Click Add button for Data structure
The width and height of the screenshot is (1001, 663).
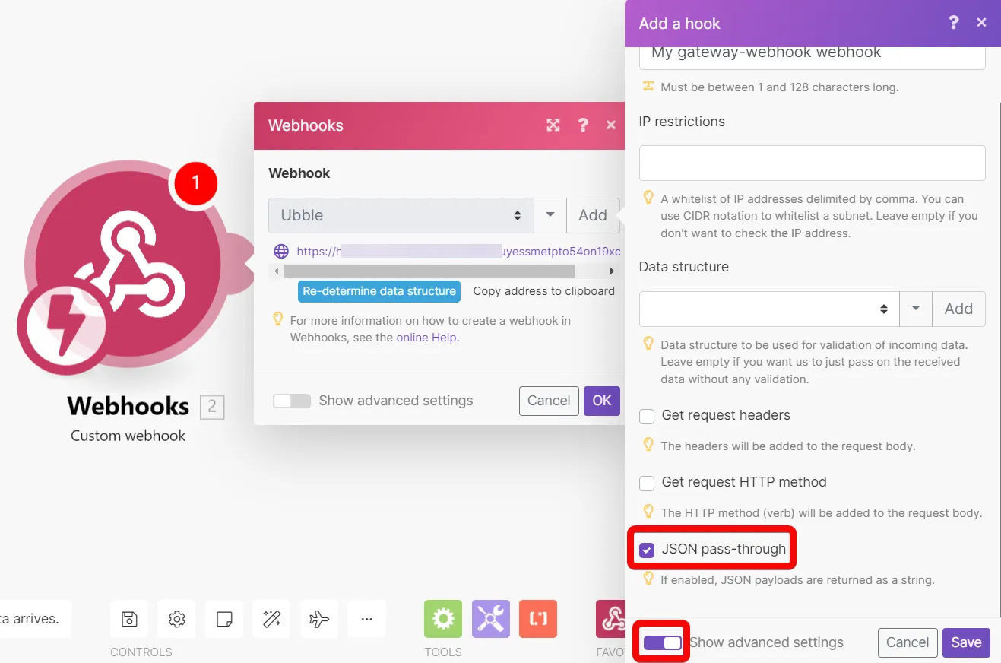(x=959, y=309)
